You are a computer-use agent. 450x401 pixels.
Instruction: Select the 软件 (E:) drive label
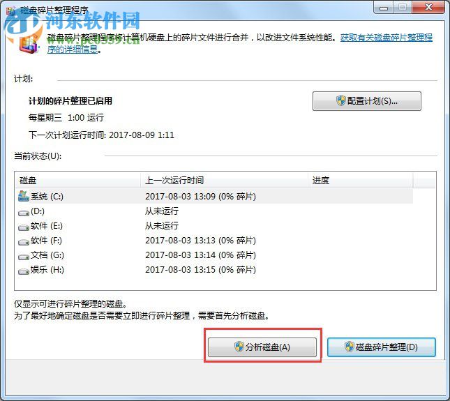pyautogui.click(x=47, y=226)
